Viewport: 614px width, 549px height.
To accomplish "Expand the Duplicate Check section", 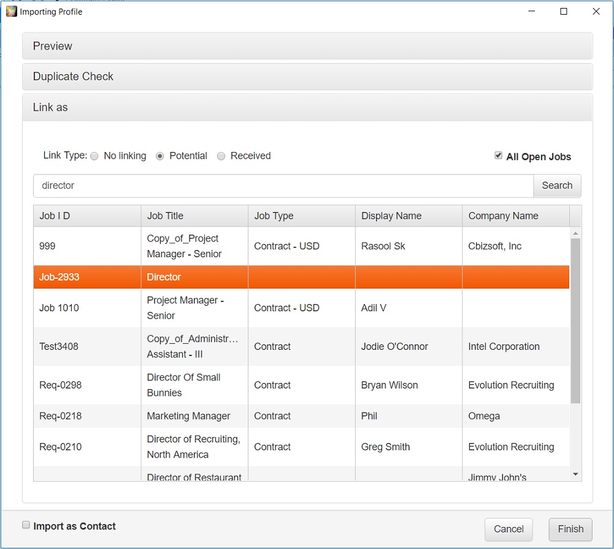I will 307,77.
